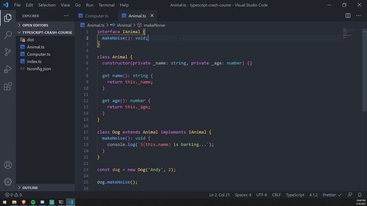Click the taskbar clock
This screenshot has height=206, width=367.
(361, 202)
